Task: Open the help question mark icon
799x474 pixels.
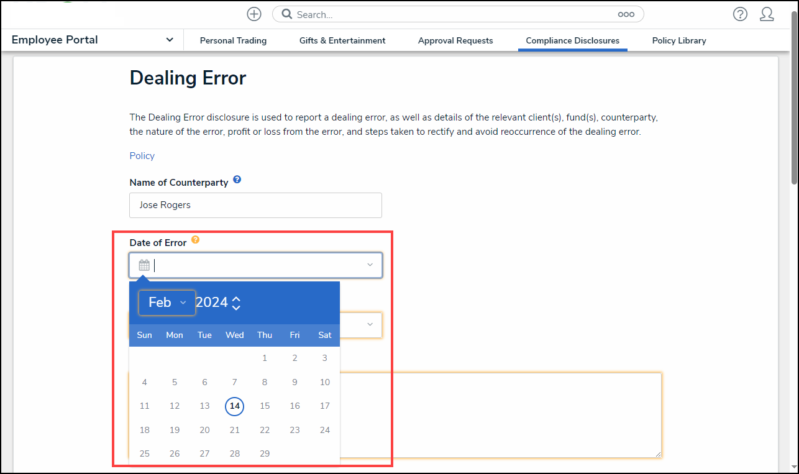Action: 740,14
